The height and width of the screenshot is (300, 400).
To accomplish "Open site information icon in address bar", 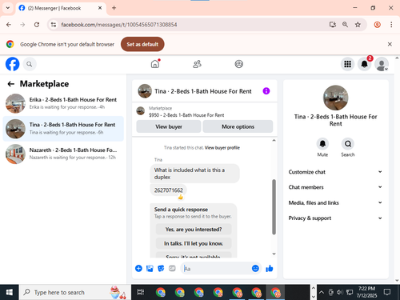I will 54,25.
